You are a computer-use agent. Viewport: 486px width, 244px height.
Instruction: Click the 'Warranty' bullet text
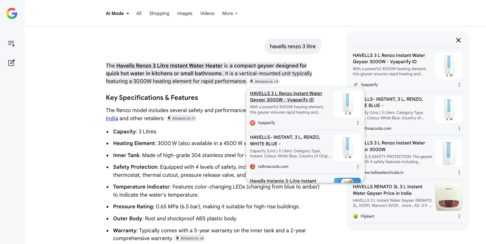[209, 234]
